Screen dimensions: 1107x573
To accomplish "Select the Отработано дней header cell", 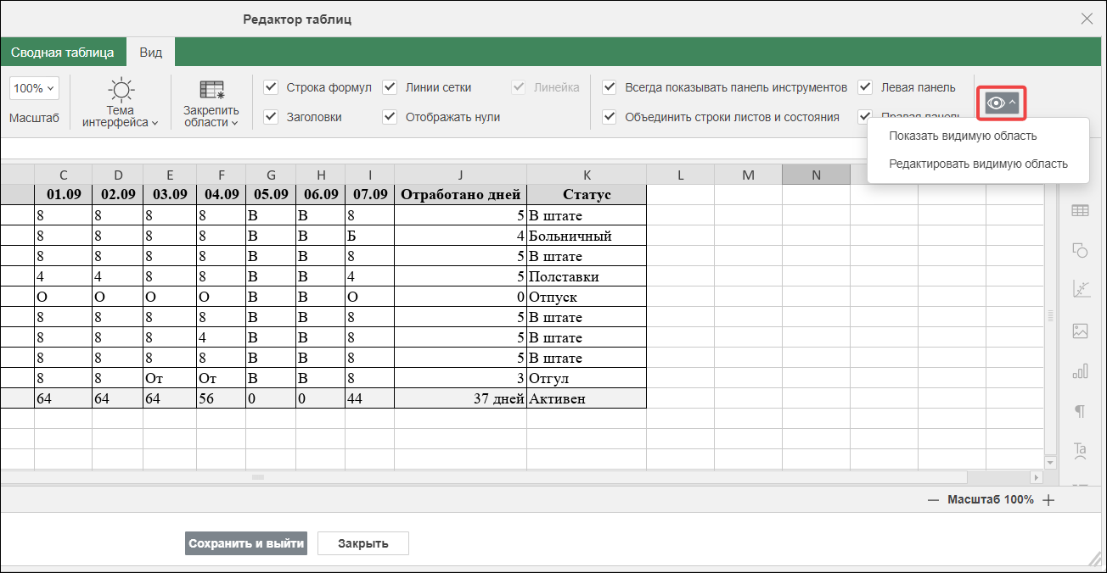I will (460, 195).
